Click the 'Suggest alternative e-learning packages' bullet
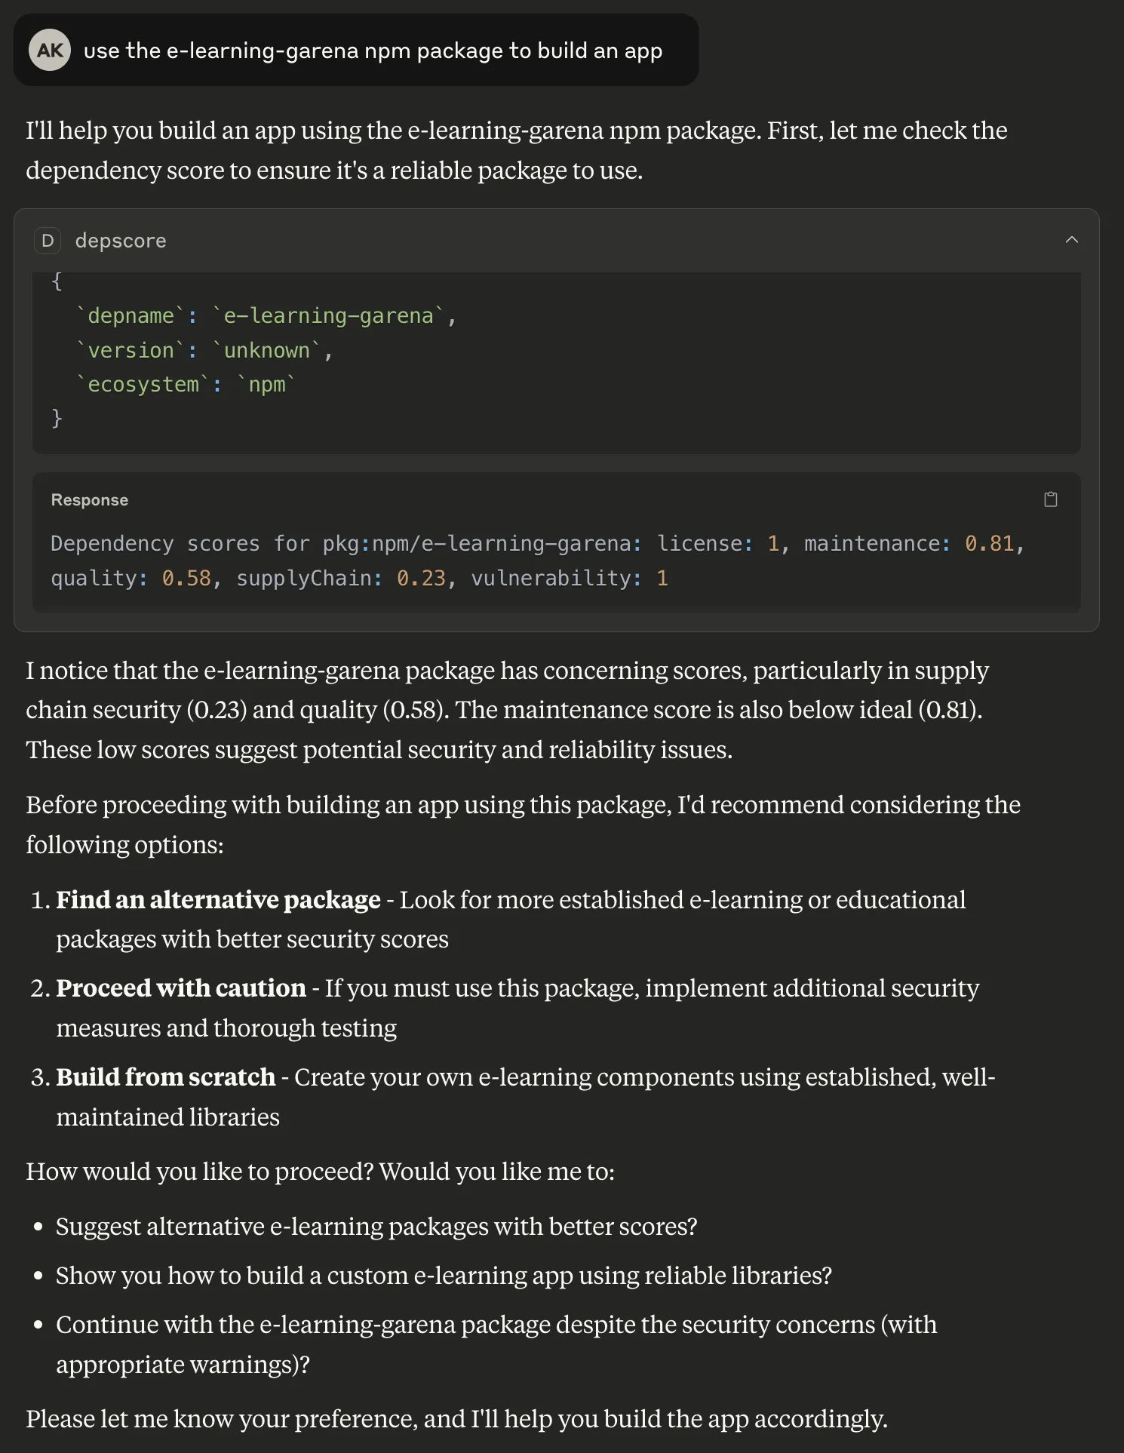The width and height of the screenshot is (1124, 1453). click(376, 1226)
